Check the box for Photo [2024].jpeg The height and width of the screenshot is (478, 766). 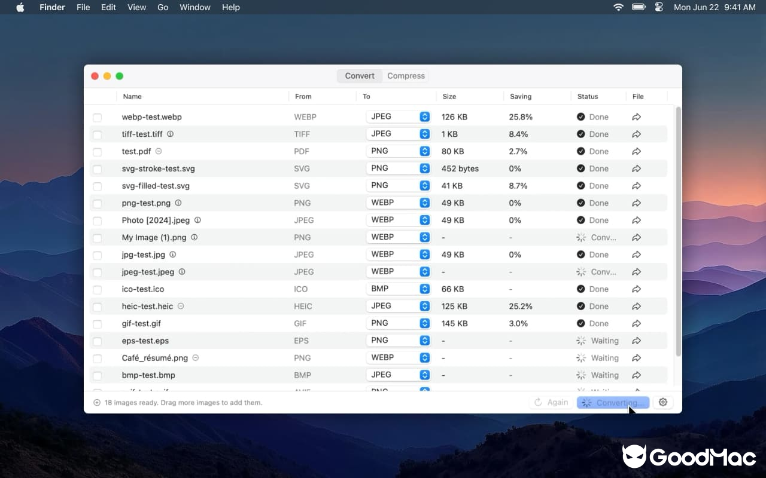(98, 221)
